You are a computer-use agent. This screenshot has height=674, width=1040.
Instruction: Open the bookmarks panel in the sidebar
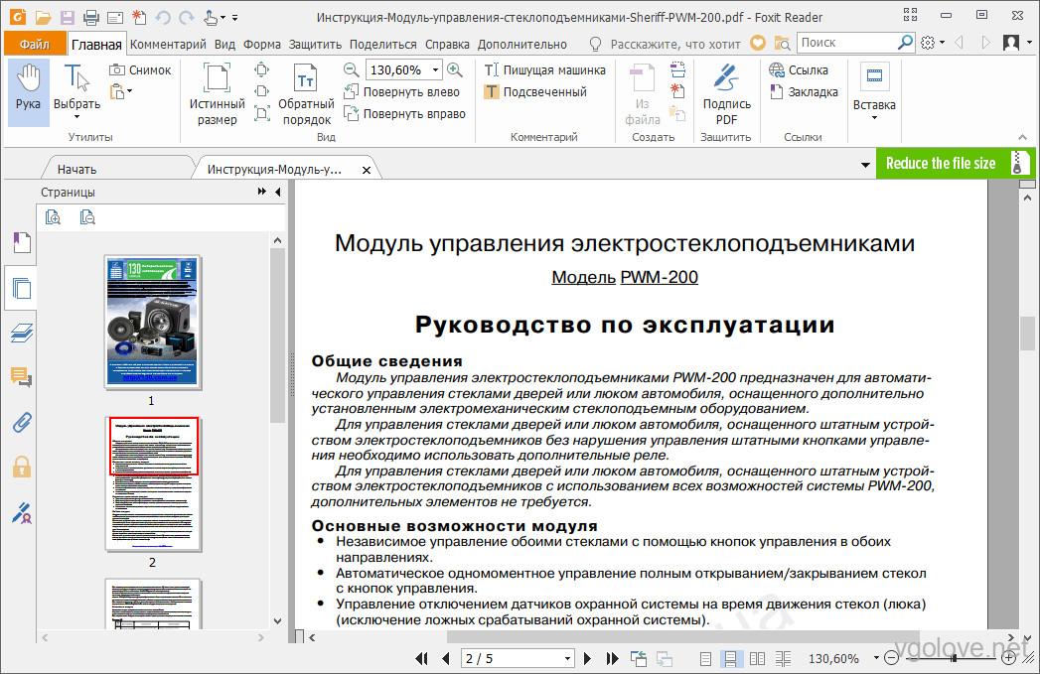click(x=22, y=242)
